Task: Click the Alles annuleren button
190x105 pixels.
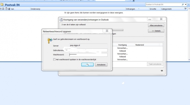Action: 156,25
